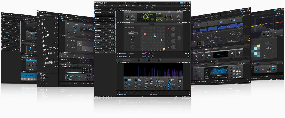Switch to the Mods tab
The height and width of the screenshot is (118, 285).
147,6
